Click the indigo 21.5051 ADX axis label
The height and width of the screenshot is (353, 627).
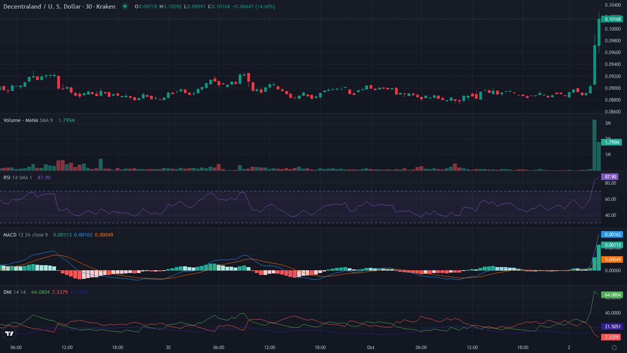[x=612, y=326]
